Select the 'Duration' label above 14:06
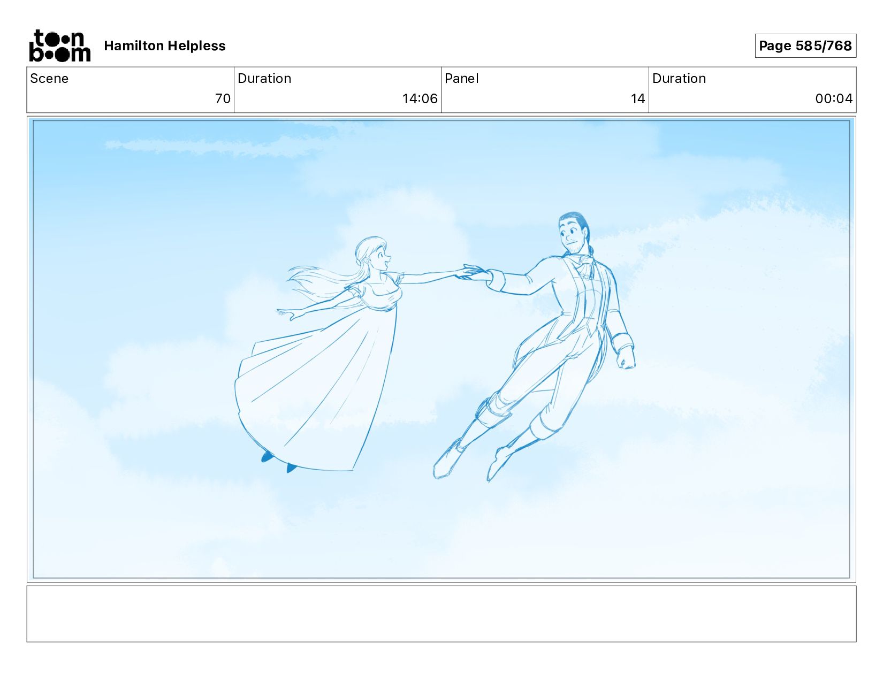Viewport: 883px width, 682px height. click(x=264, y=79)
